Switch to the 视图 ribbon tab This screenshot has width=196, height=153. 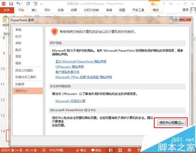[122, 10]
